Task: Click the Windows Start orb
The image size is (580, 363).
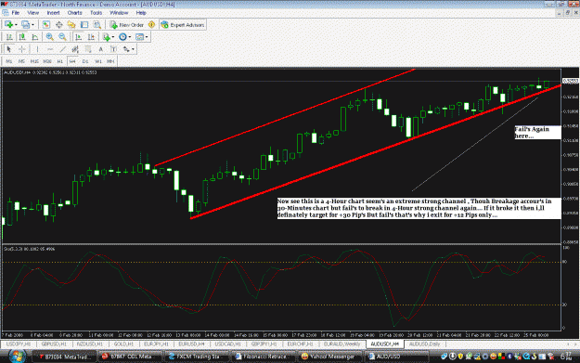Action: (17, 357)
